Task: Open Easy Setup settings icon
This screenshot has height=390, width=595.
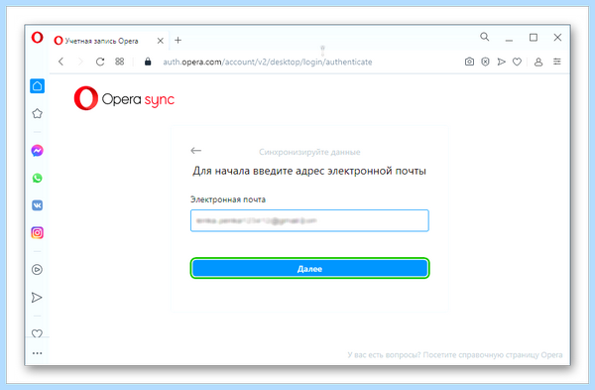Action: coord(557,62)
